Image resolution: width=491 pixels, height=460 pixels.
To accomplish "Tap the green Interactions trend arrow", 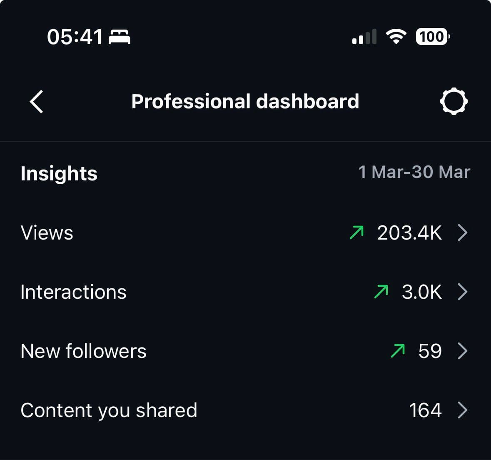I will pos(381,292).
